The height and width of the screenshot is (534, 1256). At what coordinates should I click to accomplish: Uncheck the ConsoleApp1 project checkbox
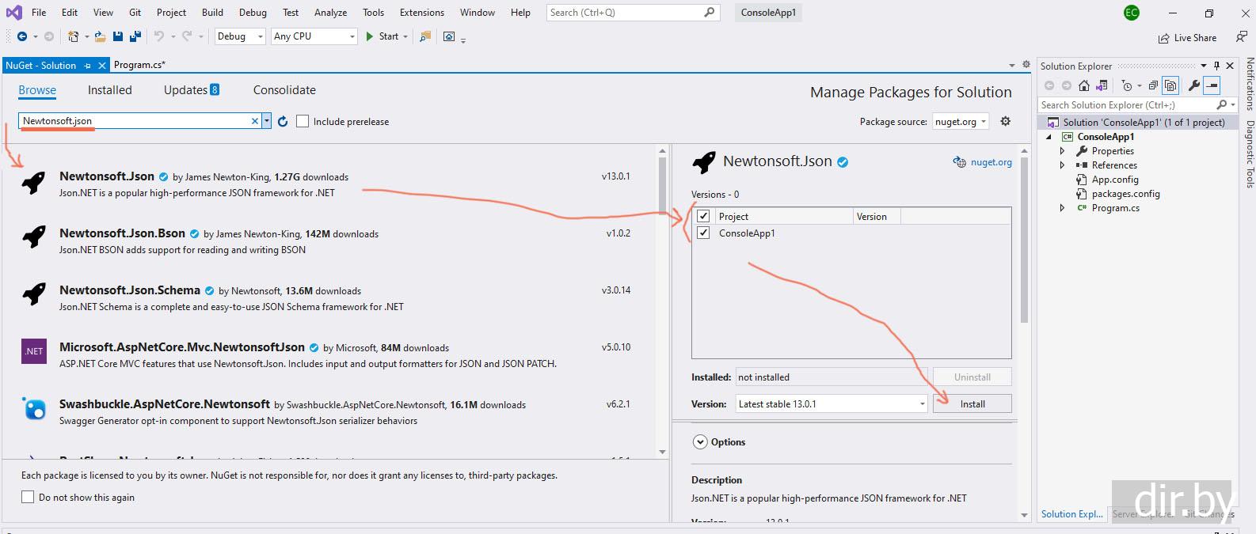point(703,233)
